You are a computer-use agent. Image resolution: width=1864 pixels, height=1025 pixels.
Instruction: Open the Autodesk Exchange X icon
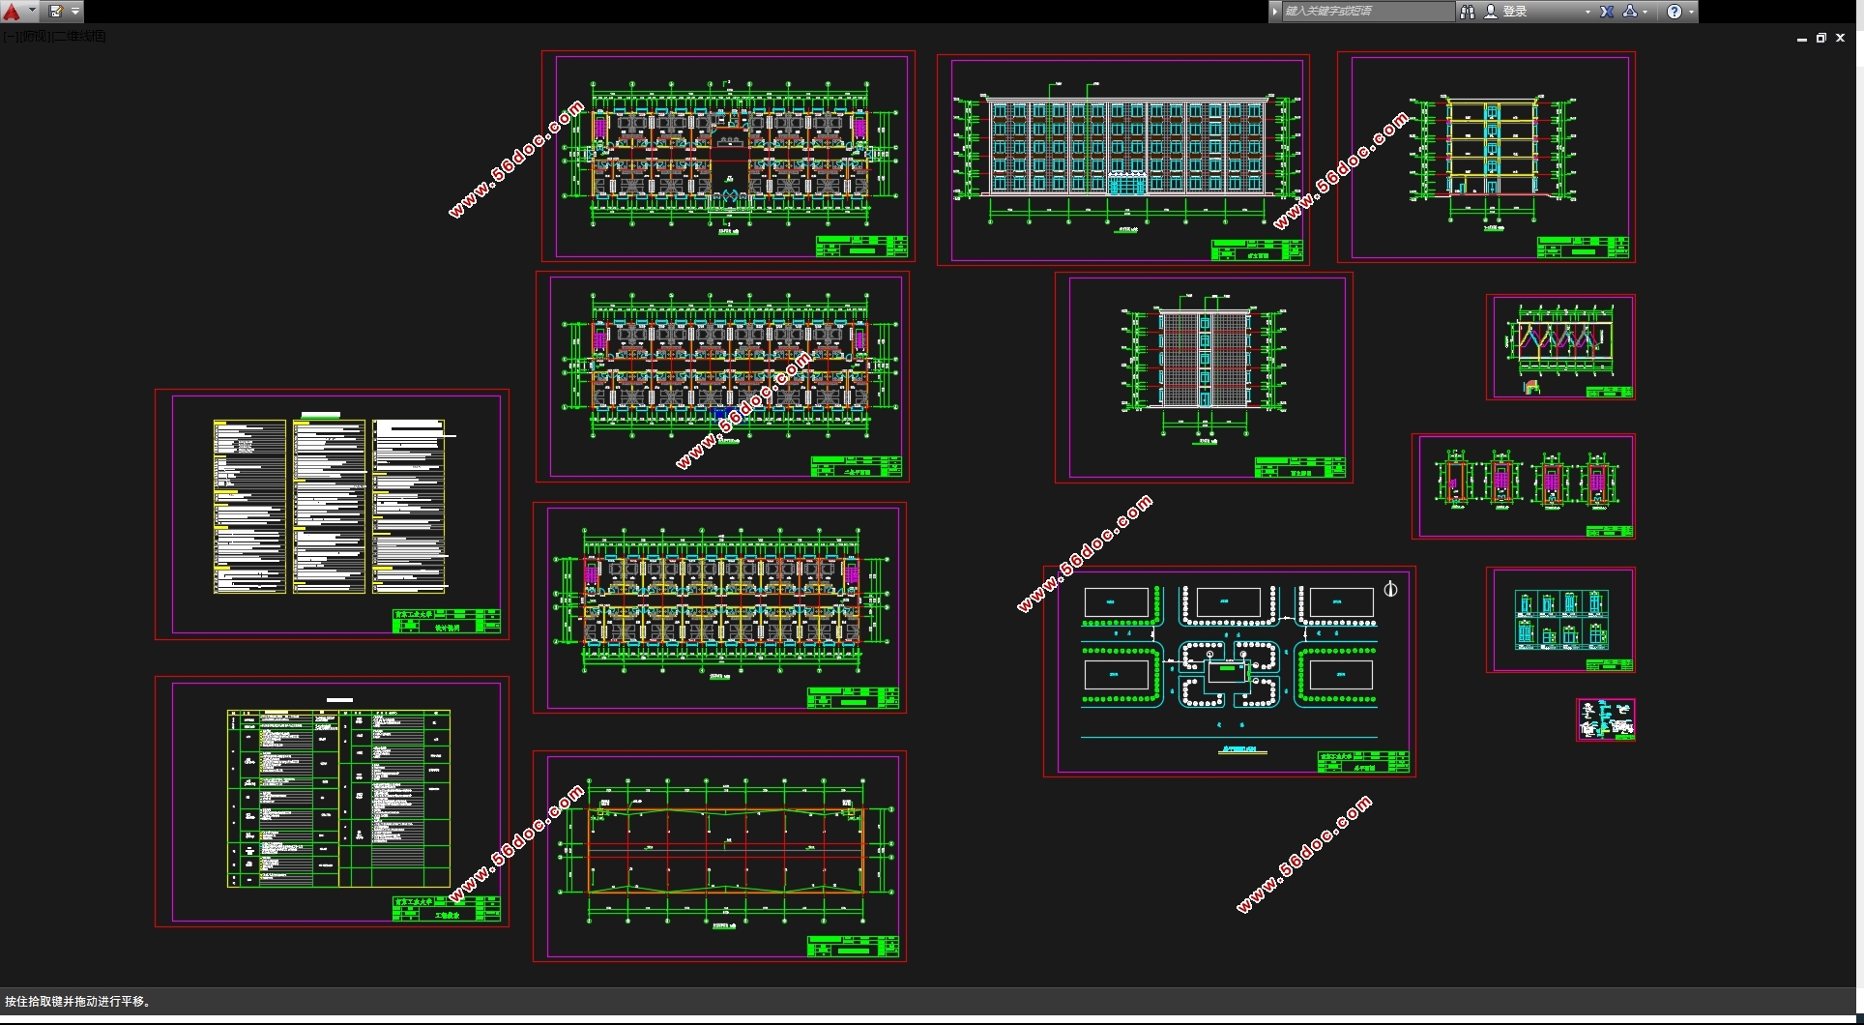point(1607,12)
